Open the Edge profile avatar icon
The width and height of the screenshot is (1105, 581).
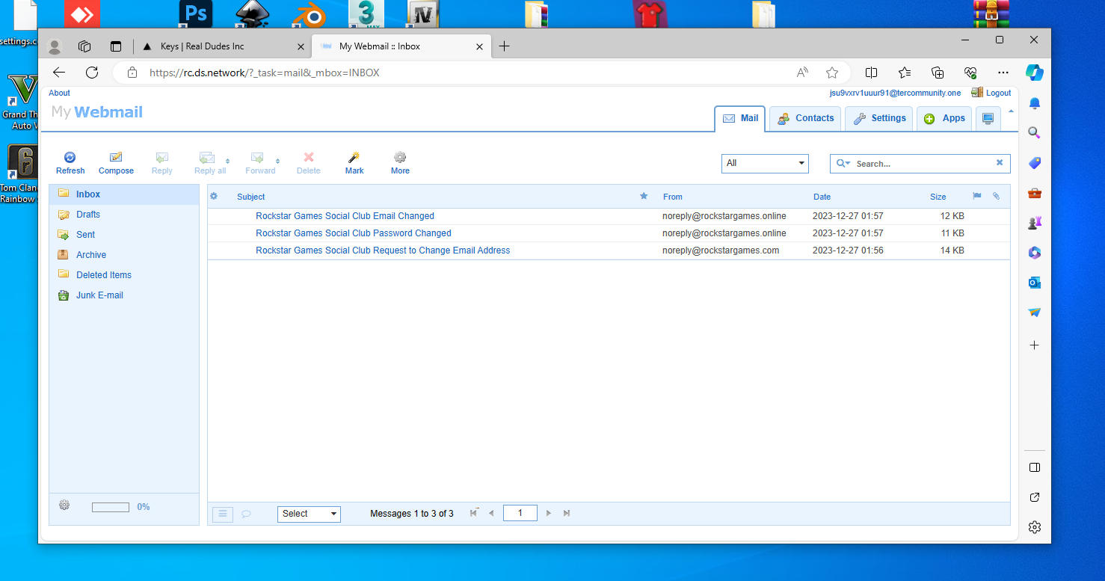54,46
